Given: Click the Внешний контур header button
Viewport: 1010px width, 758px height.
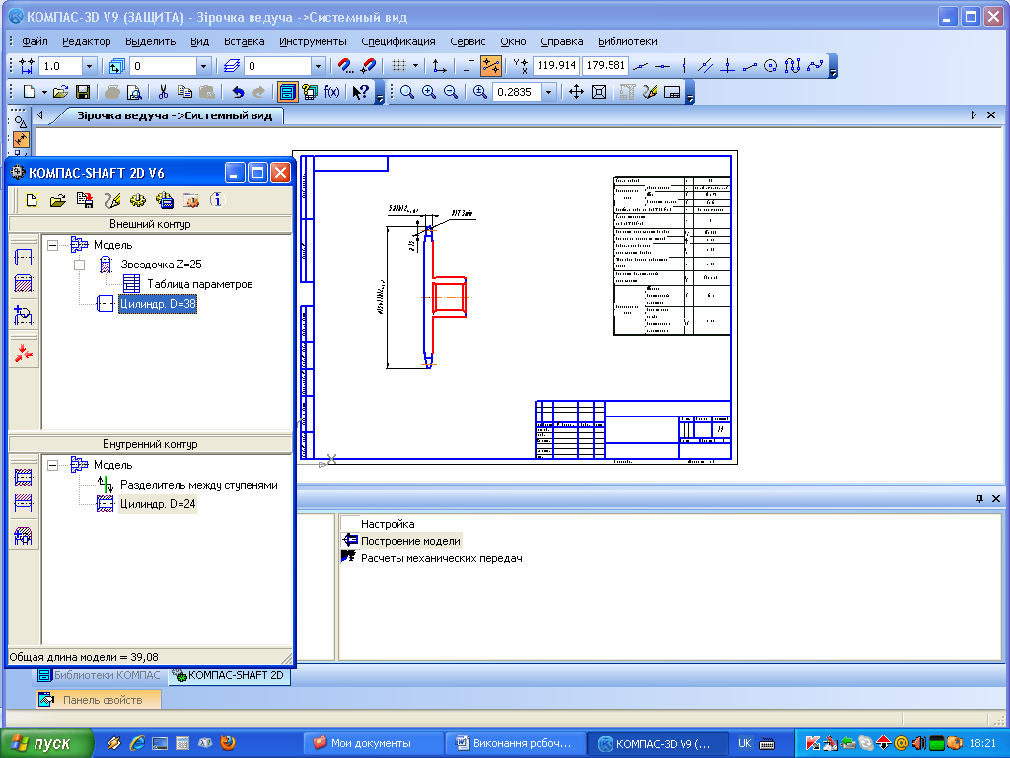Looking at the screenshot, I should click(150, 224).
